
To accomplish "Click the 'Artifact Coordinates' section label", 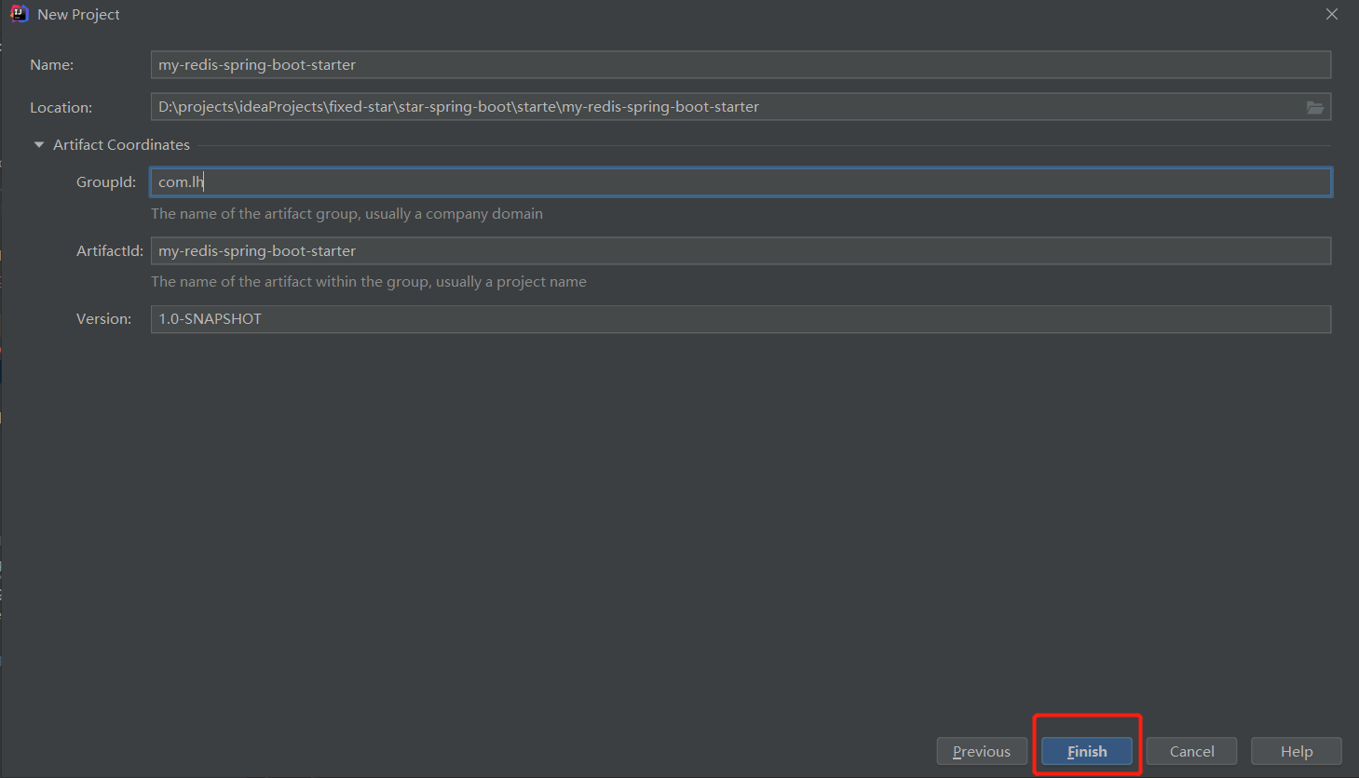I will pyautogui.click(x=121, y=144).
